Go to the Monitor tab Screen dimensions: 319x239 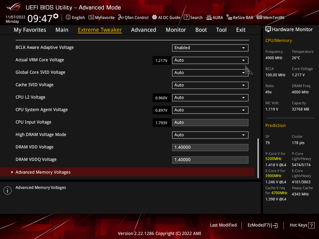176,30
